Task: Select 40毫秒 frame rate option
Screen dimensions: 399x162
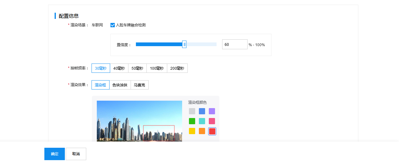Action: click(x=119, y=68)
